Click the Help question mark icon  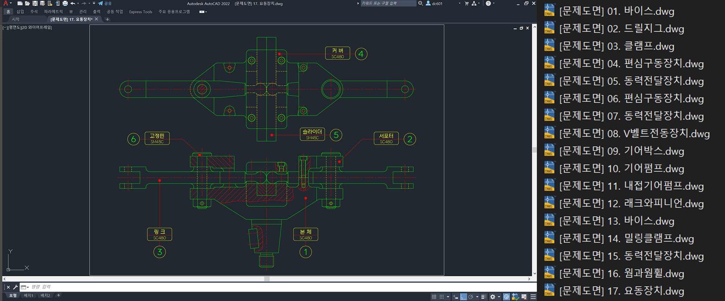488,3
